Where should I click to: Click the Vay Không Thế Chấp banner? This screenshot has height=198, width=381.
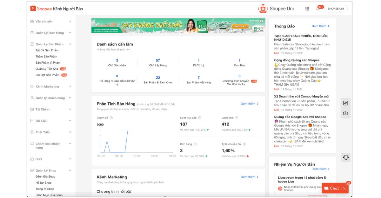(x=178, y=25)
